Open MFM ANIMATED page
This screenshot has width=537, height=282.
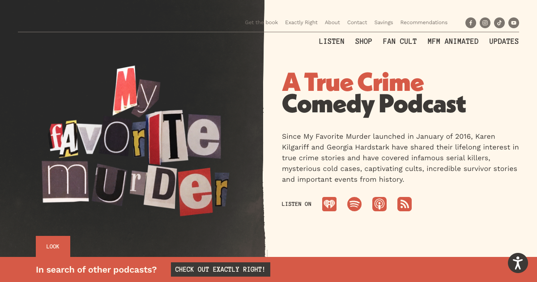(x=453, y=41)
